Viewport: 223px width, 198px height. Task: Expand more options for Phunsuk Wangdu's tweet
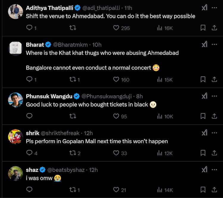(x=214, y=96)
